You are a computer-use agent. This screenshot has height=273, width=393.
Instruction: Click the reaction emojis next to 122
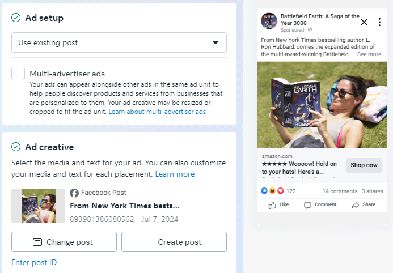(272, 191)
